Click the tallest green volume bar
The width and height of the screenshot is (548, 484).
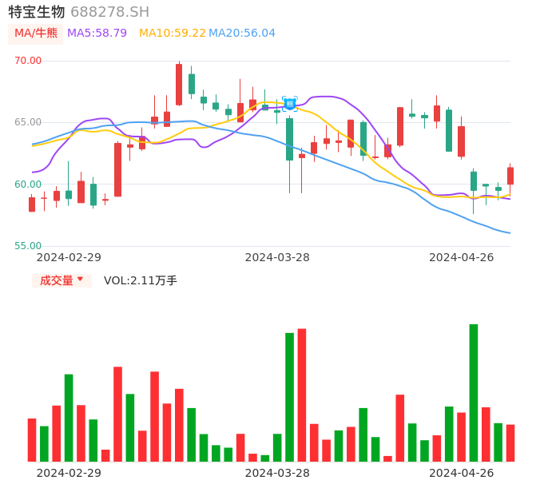[x=474, y=392]
